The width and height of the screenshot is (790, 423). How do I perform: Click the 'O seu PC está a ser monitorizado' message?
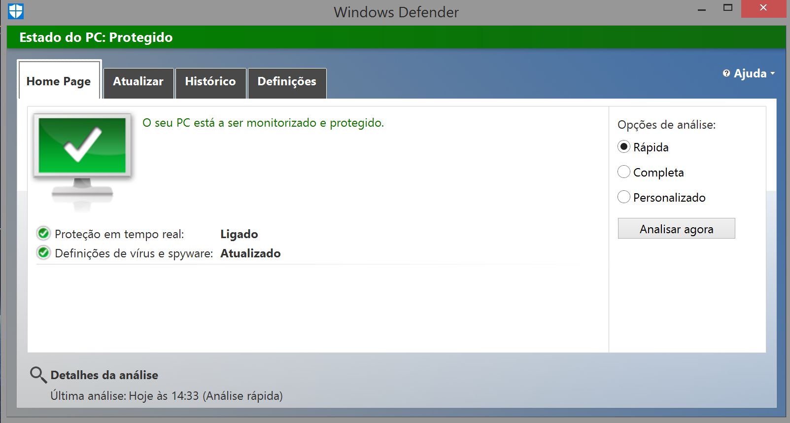(263, 123)
